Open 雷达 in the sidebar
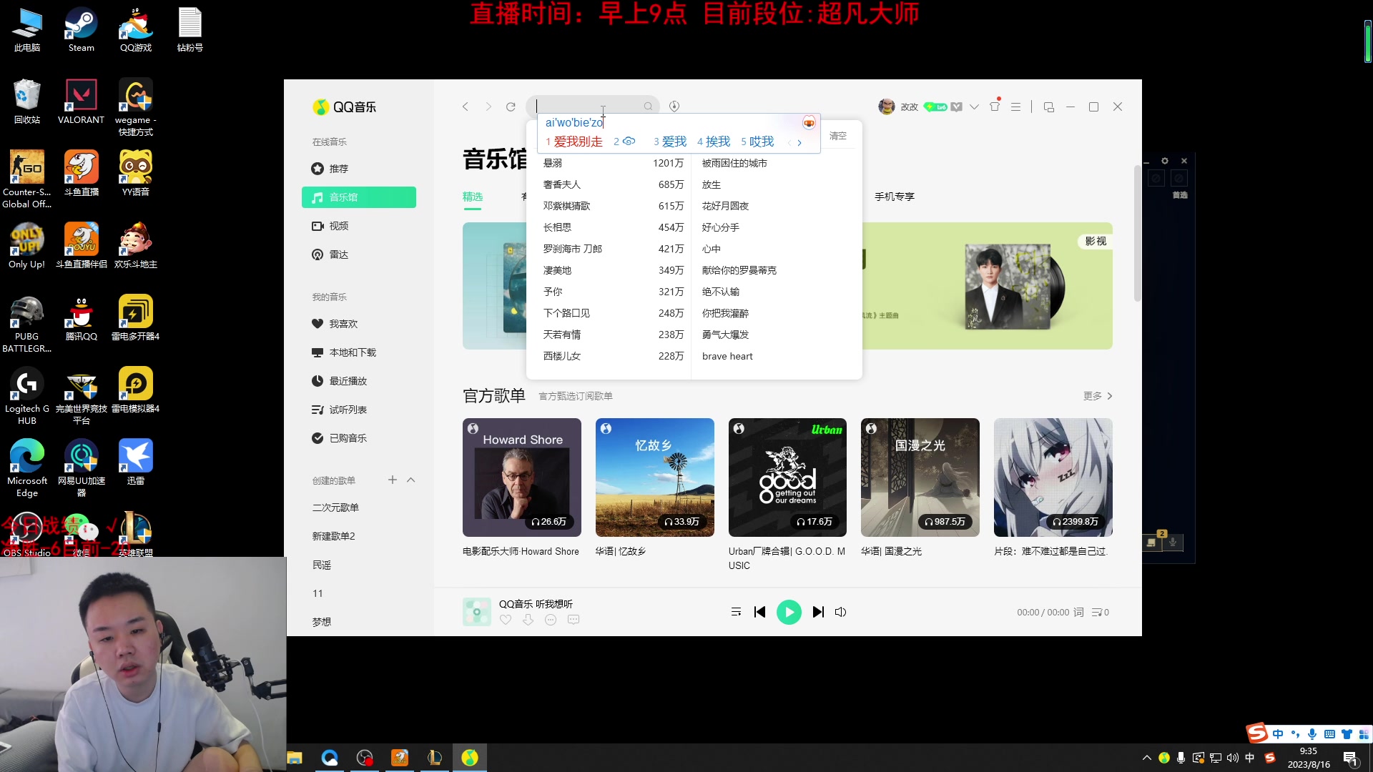 click(359, 254)
